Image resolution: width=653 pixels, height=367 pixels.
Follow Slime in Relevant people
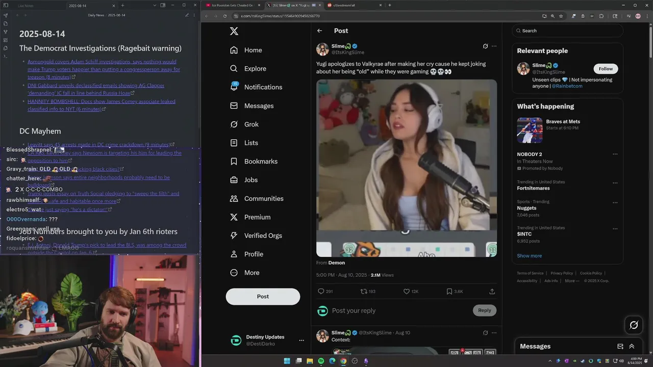point(606,69)
